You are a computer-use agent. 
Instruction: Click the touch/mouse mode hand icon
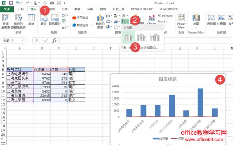35,3
